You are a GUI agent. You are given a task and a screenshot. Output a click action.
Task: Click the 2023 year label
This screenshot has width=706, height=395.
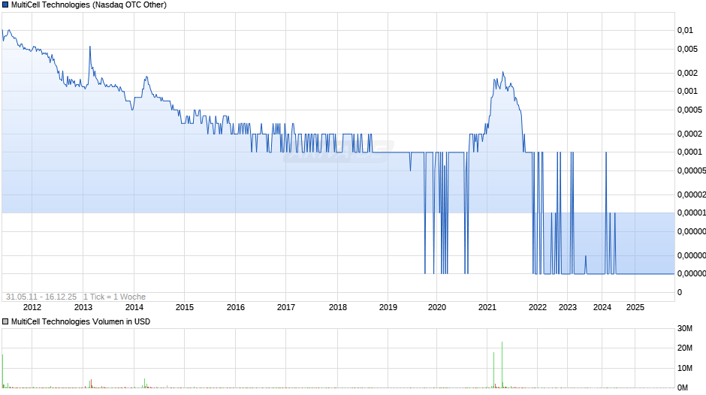tap(568, 307)
